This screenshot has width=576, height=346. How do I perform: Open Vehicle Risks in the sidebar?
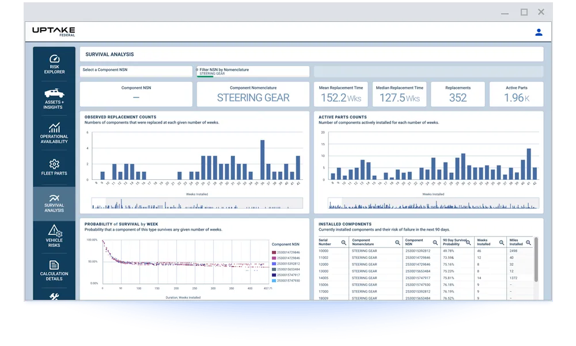(54, 236)
